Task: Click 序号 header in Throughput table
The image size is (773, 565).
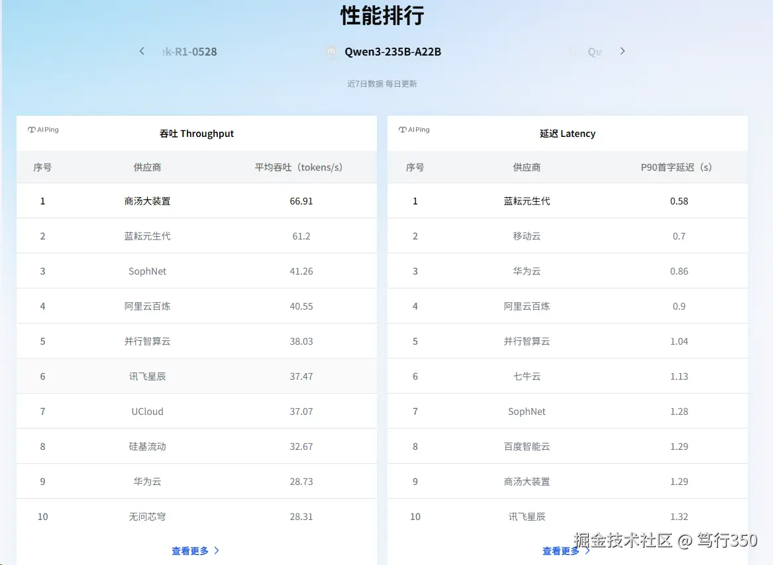Action: pyautogui.click(x=42, y=167)
